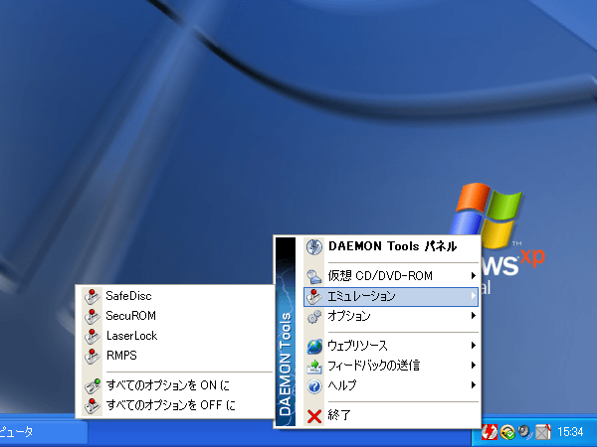Click the envelope tray icon
The width and height of the screenshot is (597, 447).
543,432
